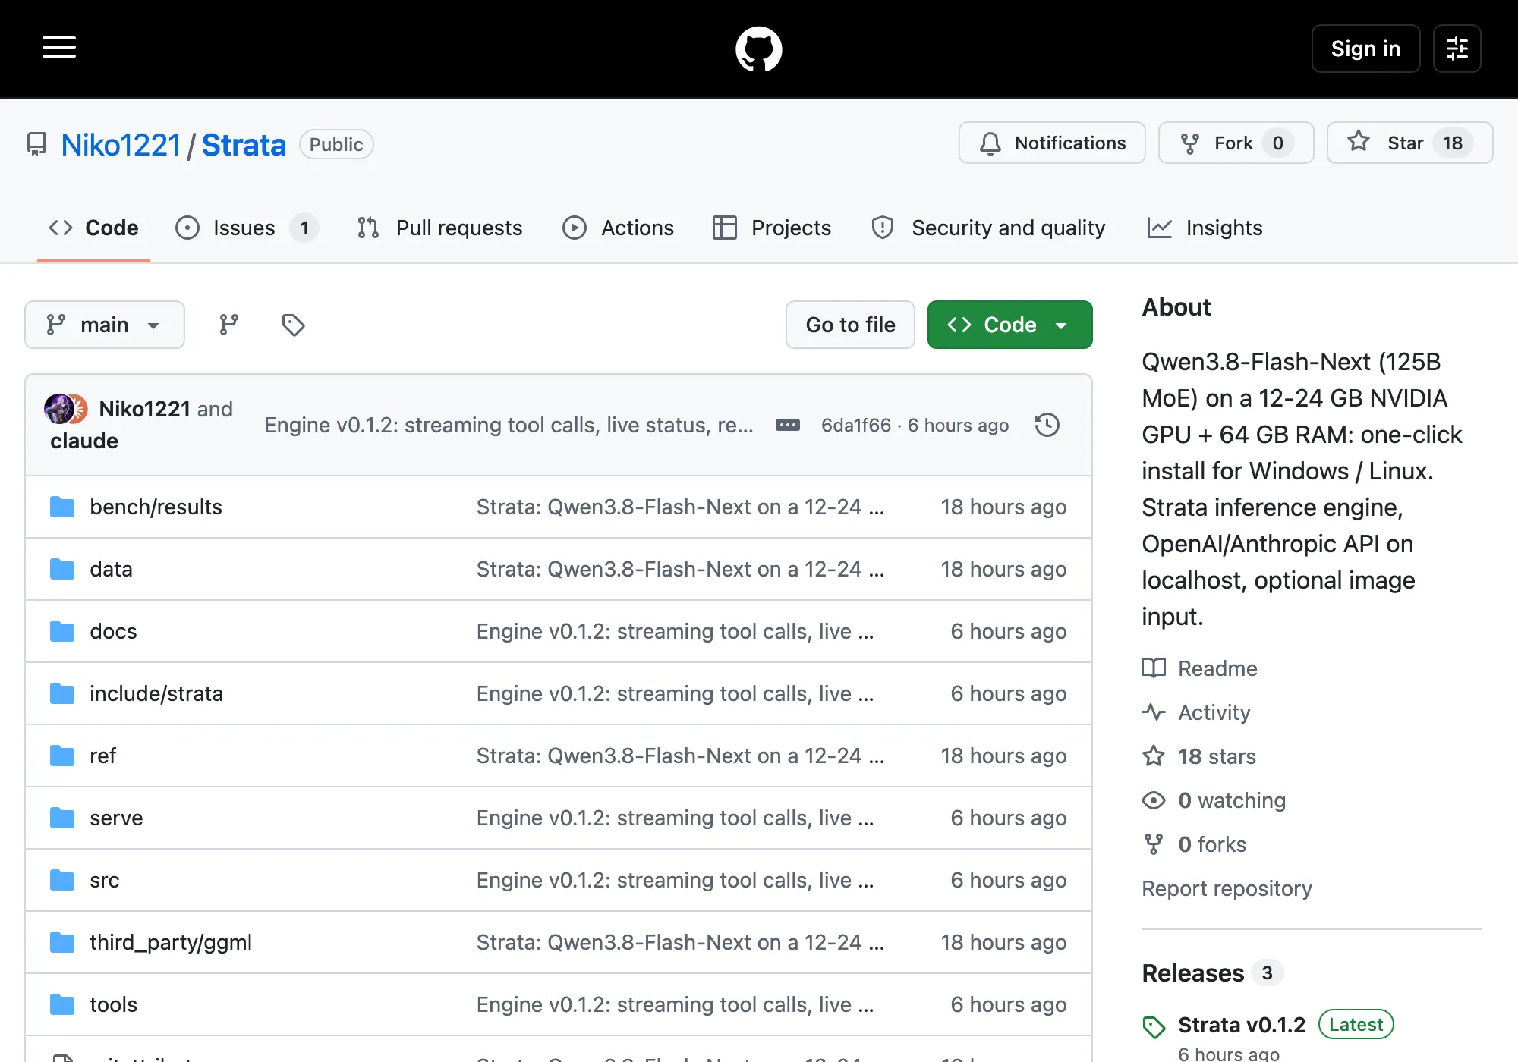Image resolution: width=1518 pixels, height=1062 pixels.
Task: View the 18 stars link
Action: pyautogui.click(x=1199, y=756)
